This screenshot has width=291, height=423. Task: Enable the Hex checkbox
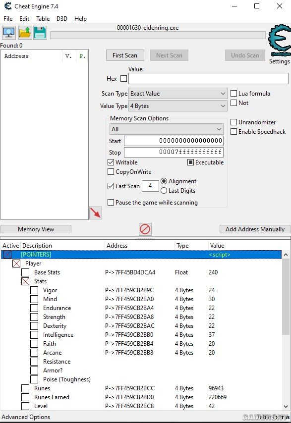(123, 78)
